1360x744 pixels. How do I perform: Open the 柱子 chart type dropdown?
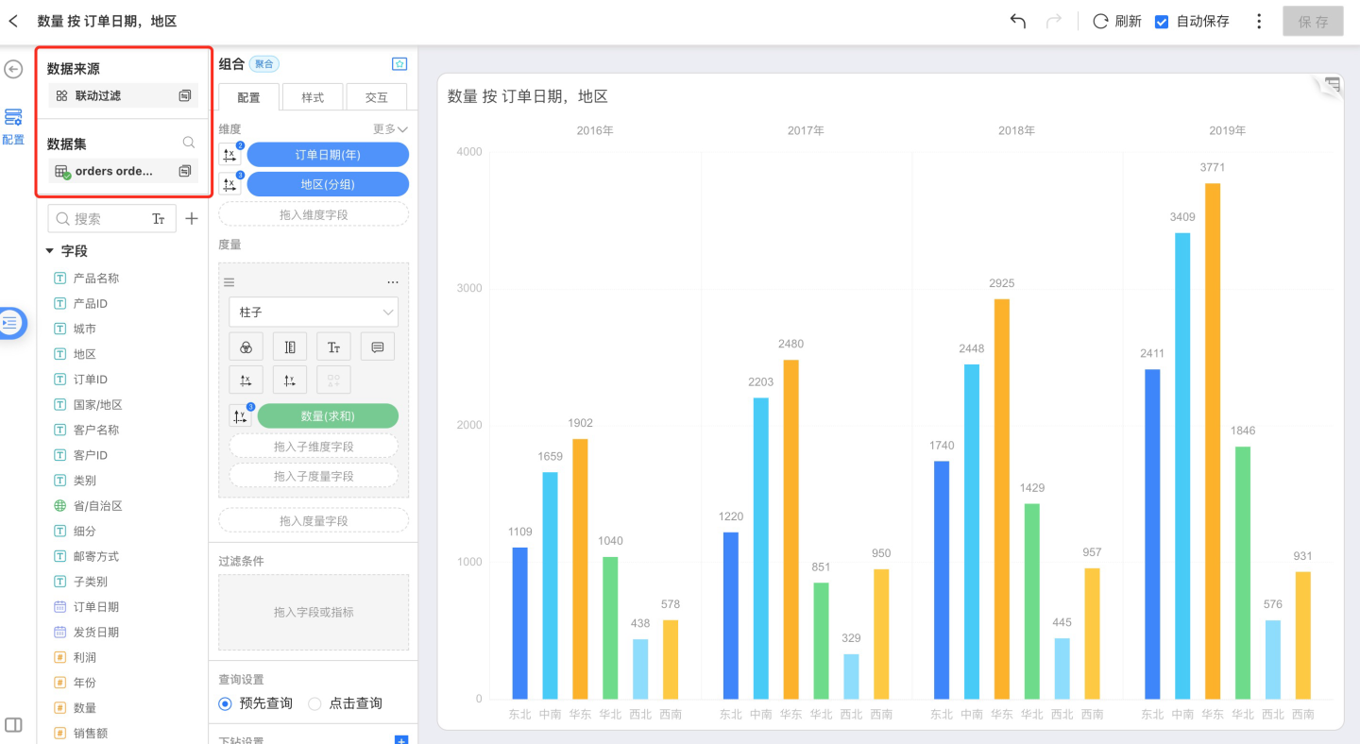[314, 312]
